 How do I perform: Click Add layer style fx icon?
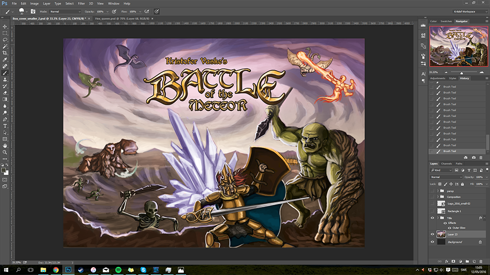[447, 261]
